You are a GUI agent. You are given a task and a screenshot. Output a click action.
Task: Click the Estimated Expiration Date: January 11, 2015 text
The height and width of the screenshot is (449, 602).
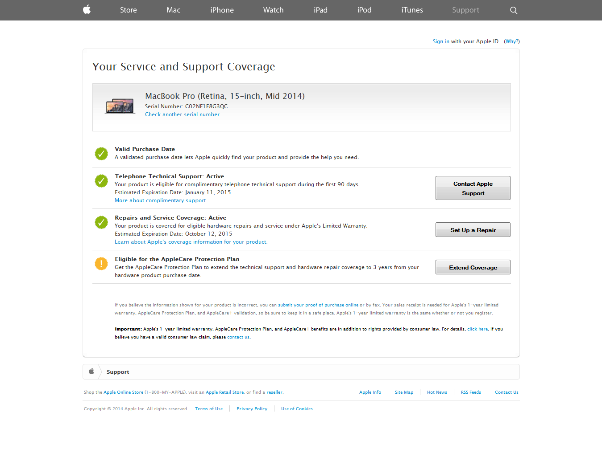(173, 192)
